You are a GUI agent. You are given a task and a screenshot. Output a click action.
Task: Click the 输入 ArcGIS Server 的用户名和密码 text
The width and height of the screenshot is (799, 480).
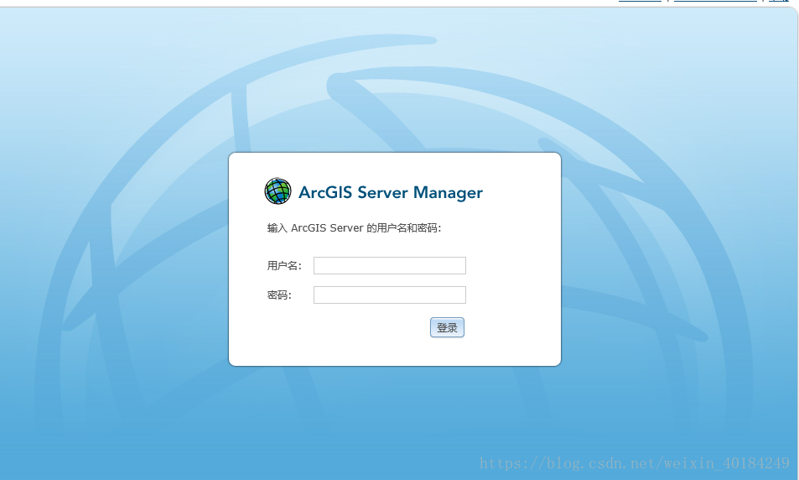click(x=354, y=228)
